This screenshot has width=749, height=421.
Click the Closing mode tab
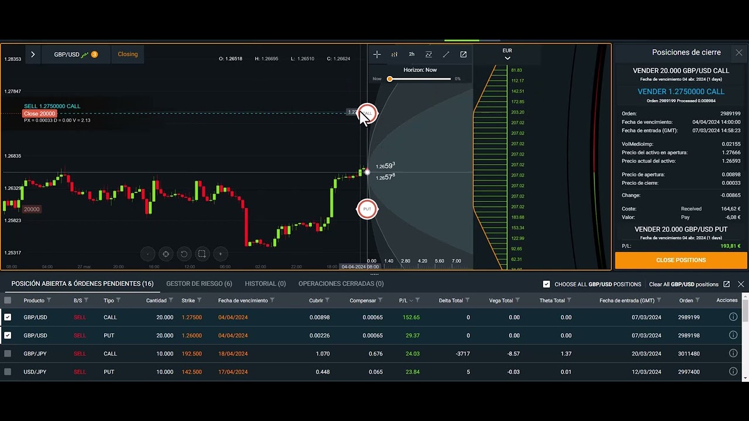pyautogui.click(x=128, y=54)
